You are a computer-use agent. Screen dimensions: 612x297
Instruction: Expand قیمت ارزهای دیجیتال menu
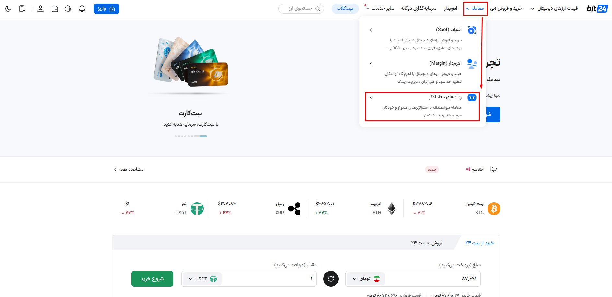coord(554,8)
